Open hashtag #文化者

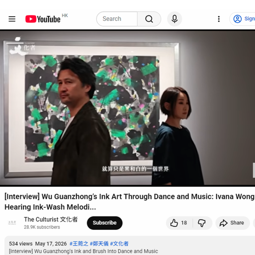coord(119,244)
